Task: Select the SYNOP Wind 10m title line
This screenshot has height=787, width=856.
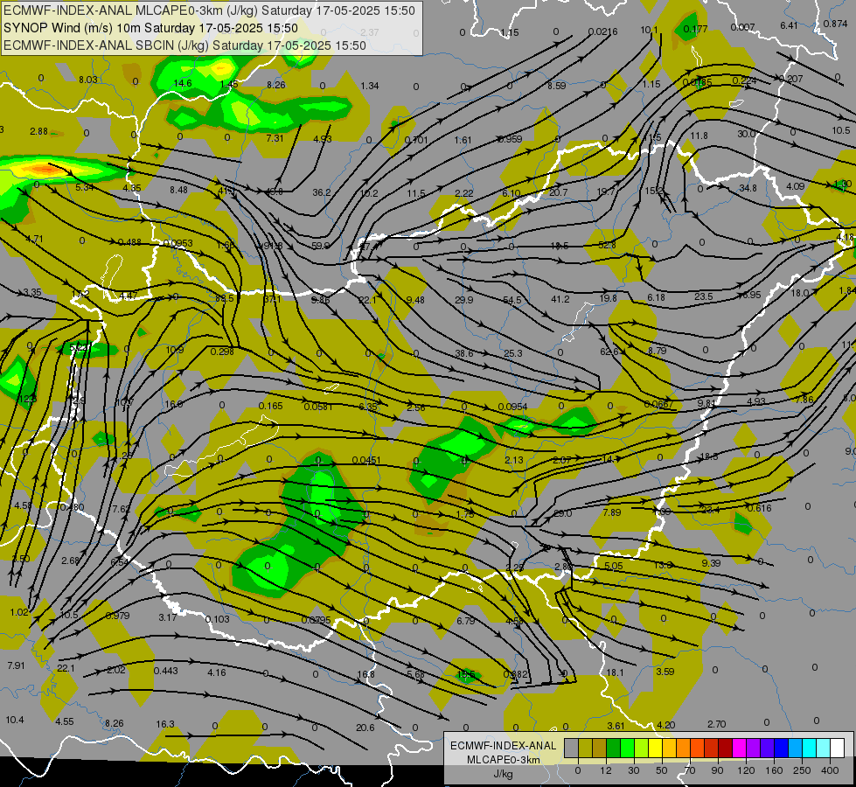Action: click(150, 28)
